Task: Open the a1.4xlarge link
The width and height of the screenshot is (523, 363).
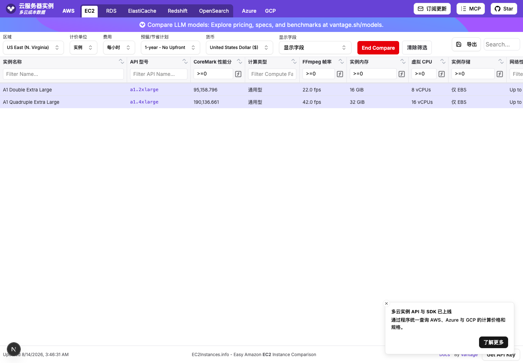Action: (144, 102)
